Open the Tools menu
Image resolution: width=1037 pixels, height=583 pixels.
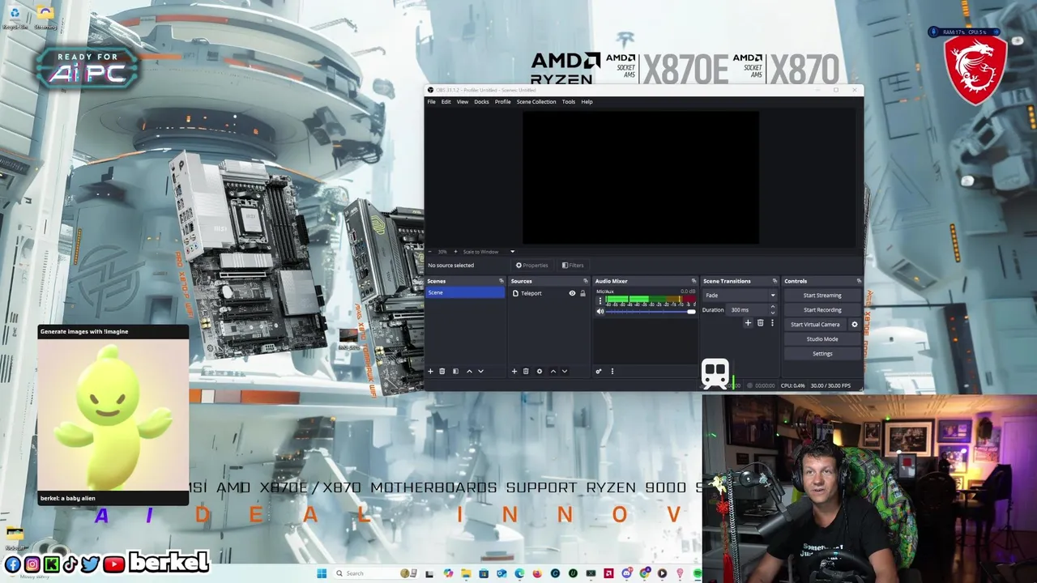[569, 102]
